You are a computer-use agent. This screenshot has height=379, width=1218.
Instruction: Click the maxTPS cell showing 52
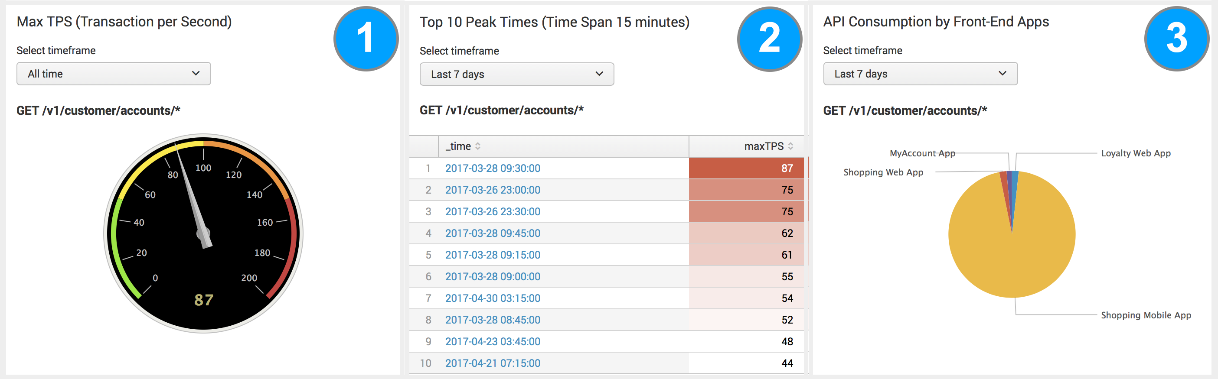(x=746, y=320)
